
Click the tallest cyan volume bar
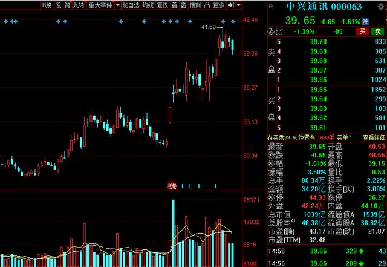[x=174, y=233]
